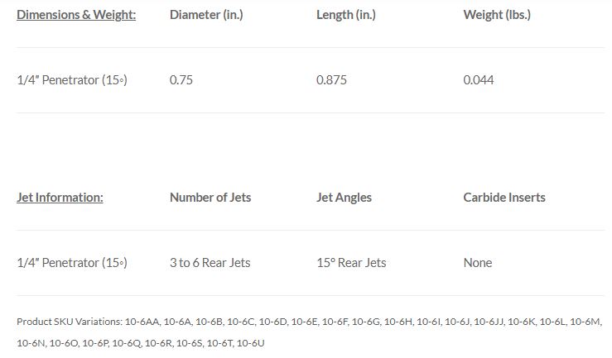Select the 3 to 6 Rear Jets value
This screenshot has width=612, height=358.
click(x=210, y=263)
